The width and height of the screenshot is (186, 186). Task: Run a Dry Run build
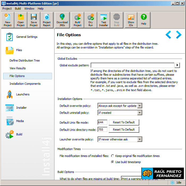click(91, 20)
